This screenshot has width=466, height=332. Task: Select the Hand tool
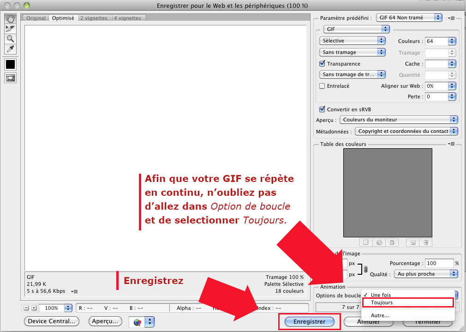click(10, 19)
